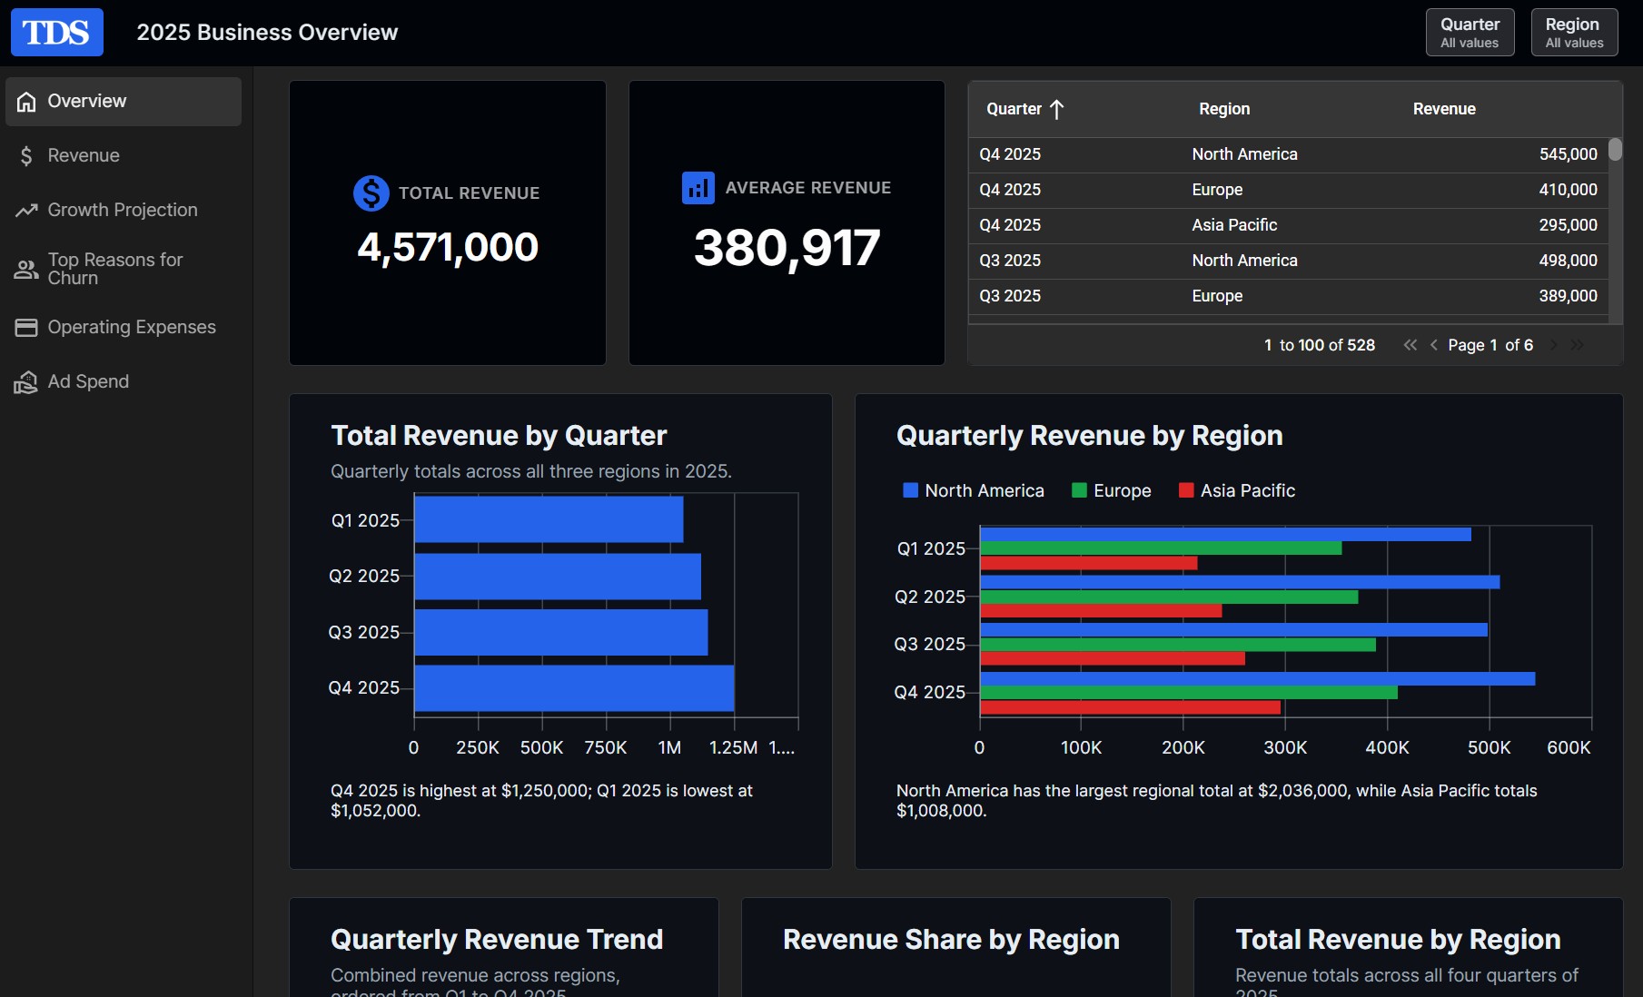This screenshot has width=1643, height=997.
Task: Click the 389,000 revenue cell
Action: [1568, 296]
